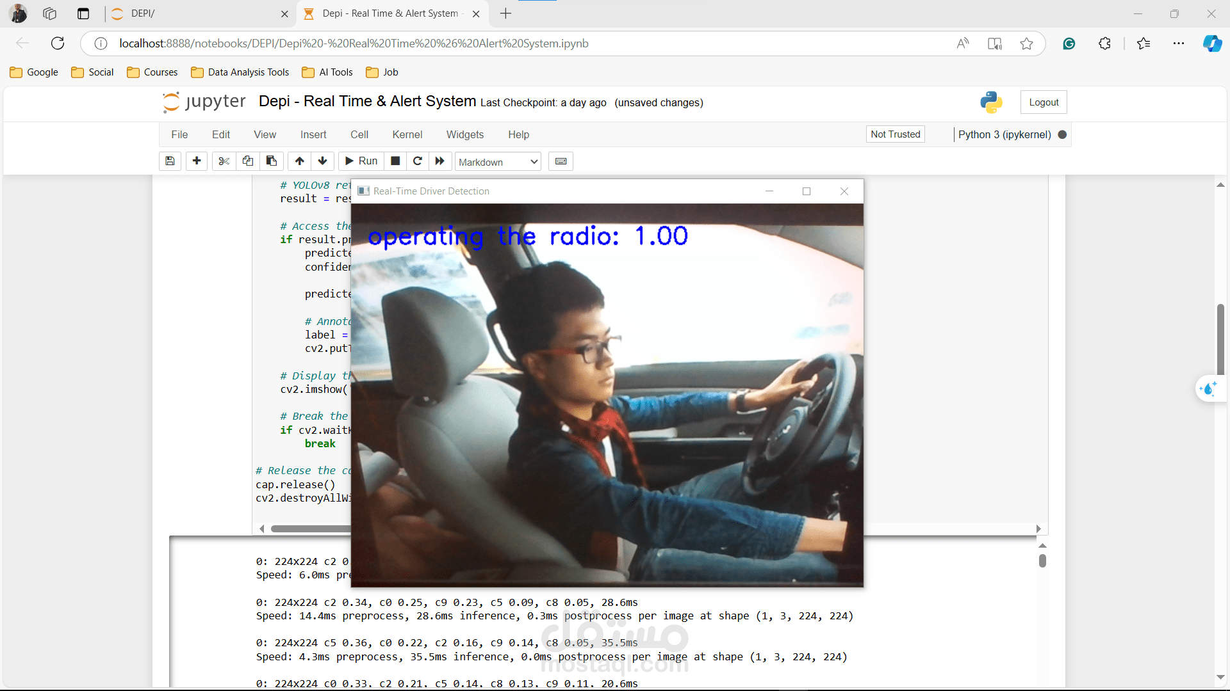The height and width of the screenshot is (691, 1230).
Task: Click the kernel busy indicator circle
Action: point(1062,134)
